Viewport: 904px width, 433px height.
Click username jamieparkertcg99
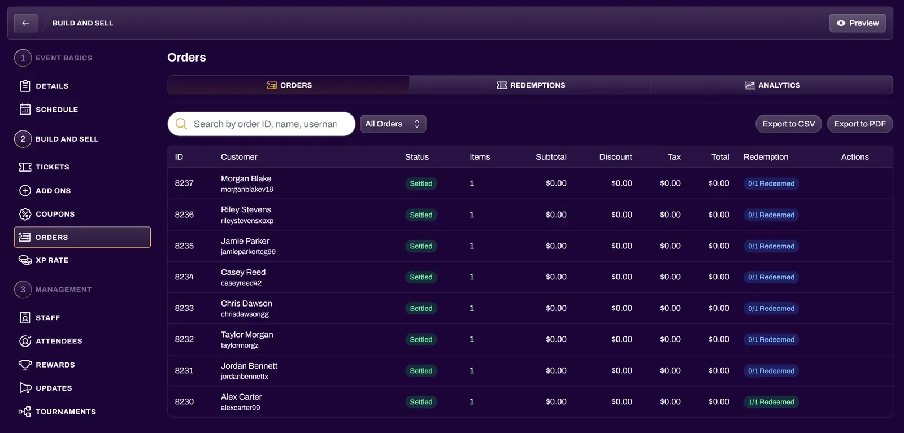[248, 252]
